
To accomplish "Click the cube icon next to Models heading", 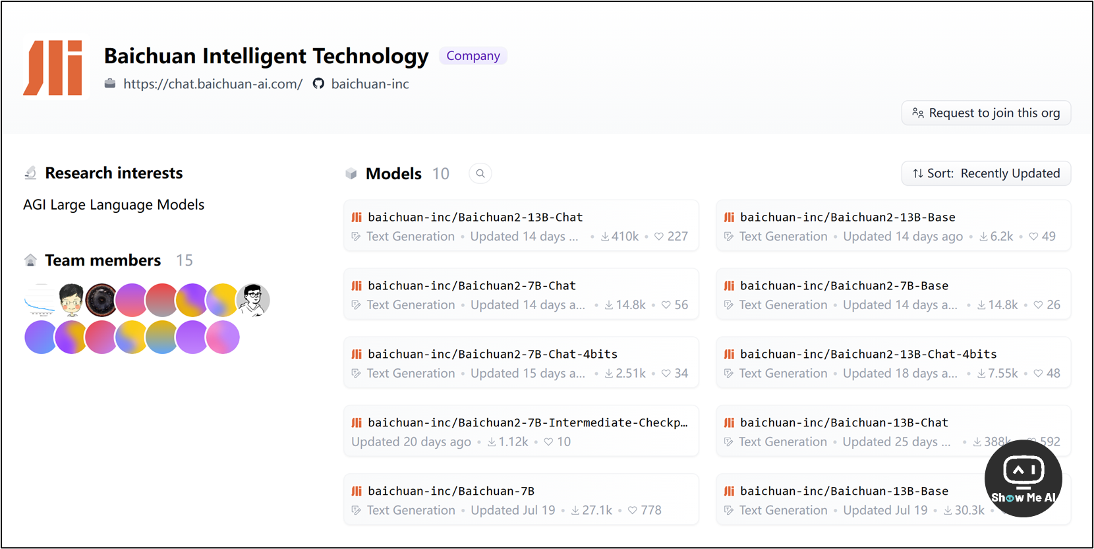I will [351, 173].
